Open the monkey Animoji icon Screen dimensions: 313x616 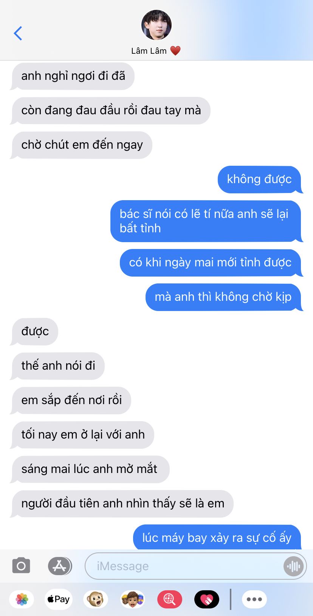point(96,599)
